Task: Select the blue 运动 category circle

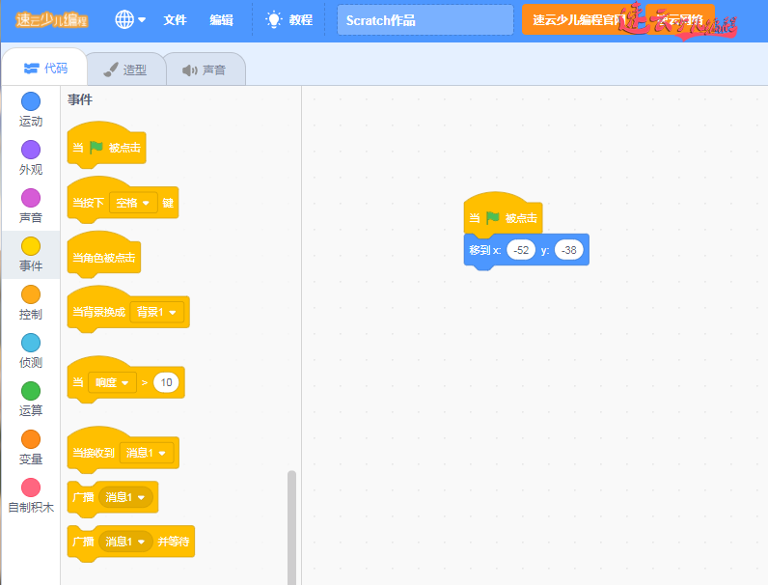Action: click(31, 101)
